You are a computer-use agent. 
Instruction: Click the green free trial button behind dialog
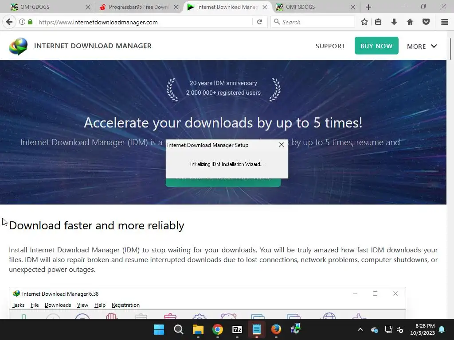click(223, 182)
